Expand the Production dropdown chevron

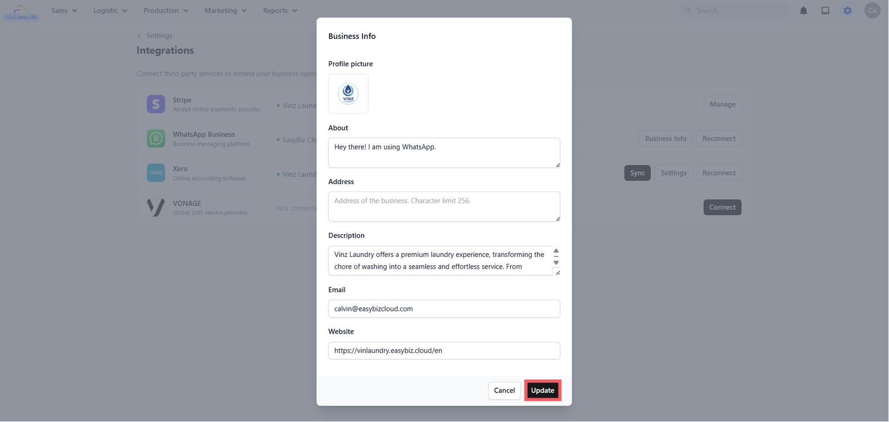pos(186,11)
